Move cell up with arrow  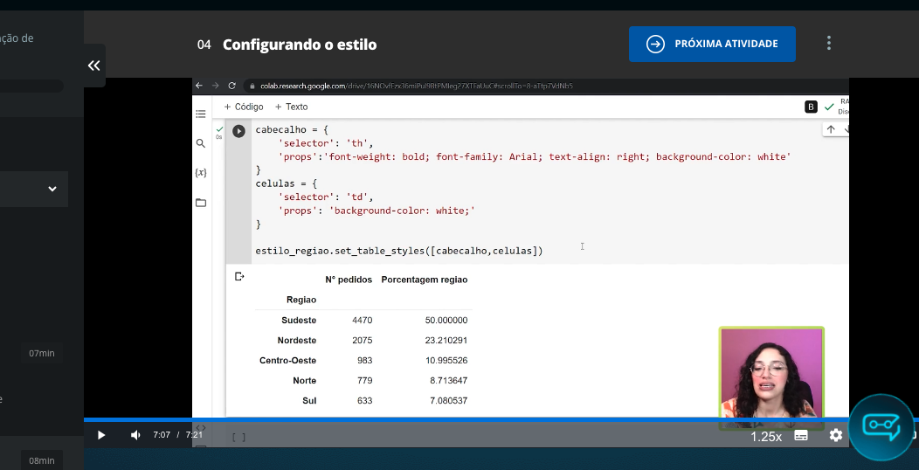coord(831,129)
